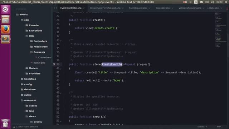Viewport: 229px width, 129px height.
Task: Switch to the blade.php tab
Action: [x=213, y=8]
